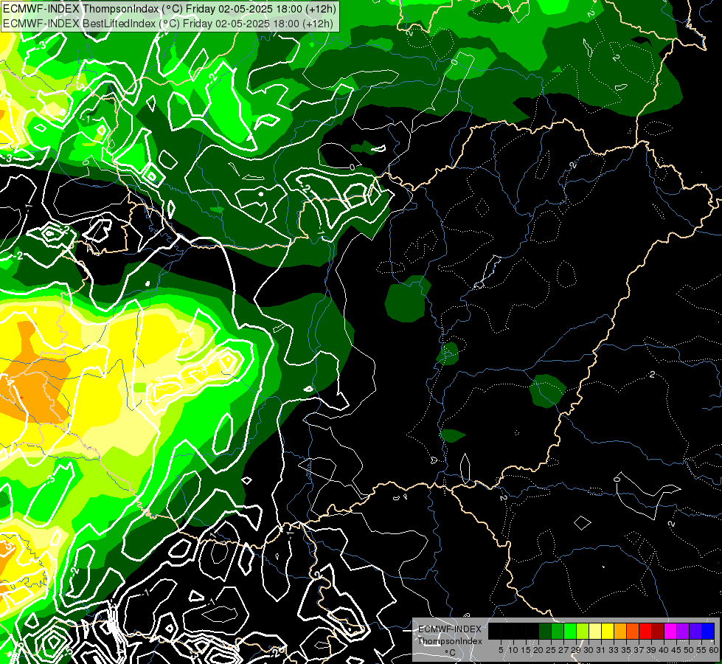Pick the orange 33–35 legend swatch
Image resolution: width=722 pixels, height=664 pixels.
(x=620, y=631)
